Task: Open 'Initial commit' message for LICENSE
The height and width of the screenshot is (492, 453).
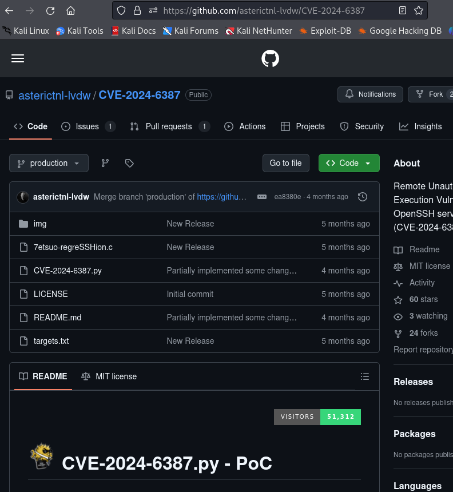Action: pyautogui.click(x=190, y=294)
